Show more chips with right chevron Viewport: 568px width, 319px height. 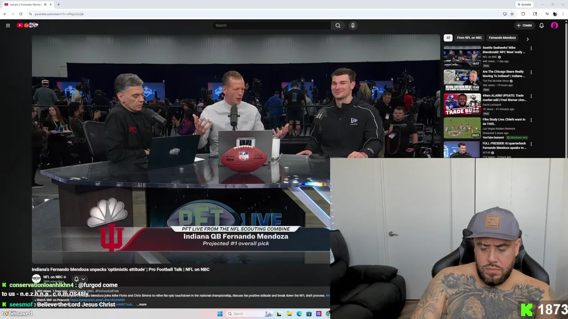[527, 39]
